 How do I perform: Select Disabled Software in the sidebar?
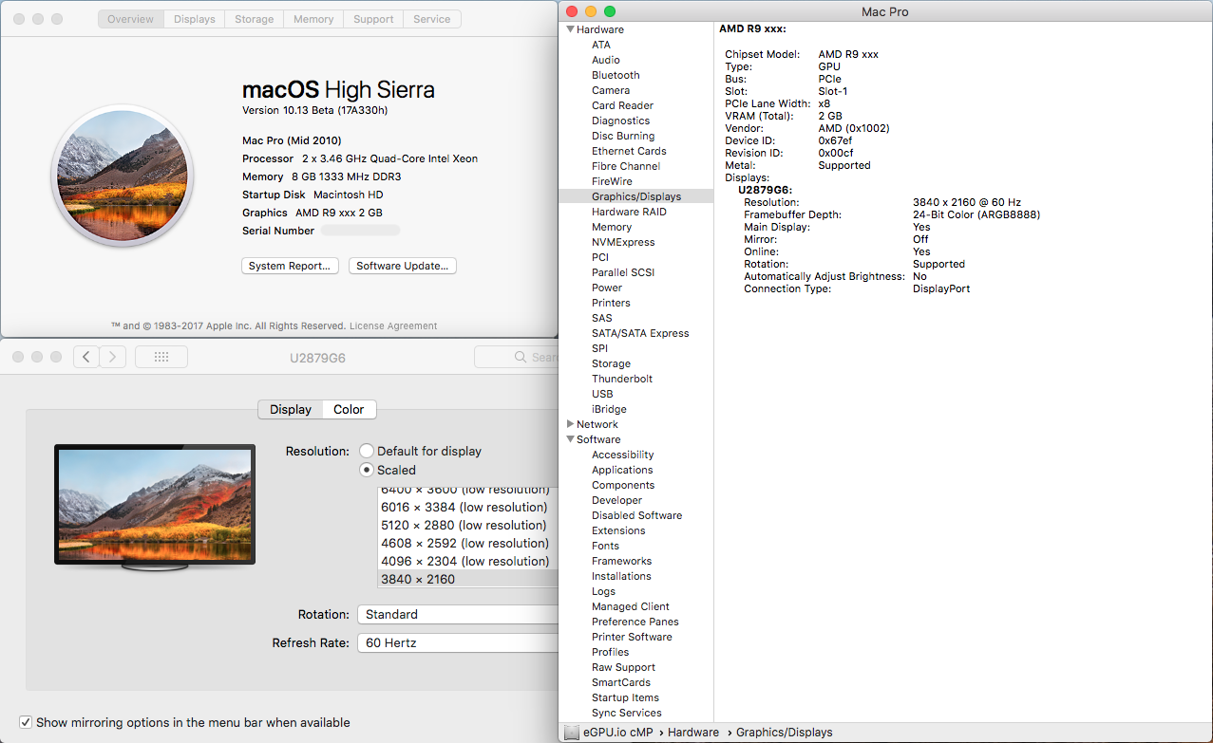pos(636,515)
